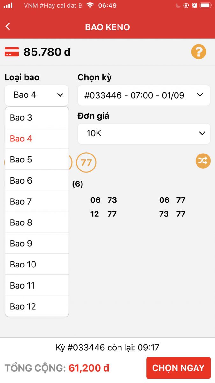This screenshot has width=215, height=383.
Task: Choose the highlighted Bao 4 option
Action: [x=37, y=139]
